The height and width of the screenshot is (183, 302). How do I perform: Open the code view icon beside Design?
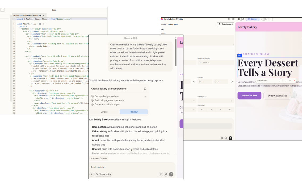(x=262, y=19)
